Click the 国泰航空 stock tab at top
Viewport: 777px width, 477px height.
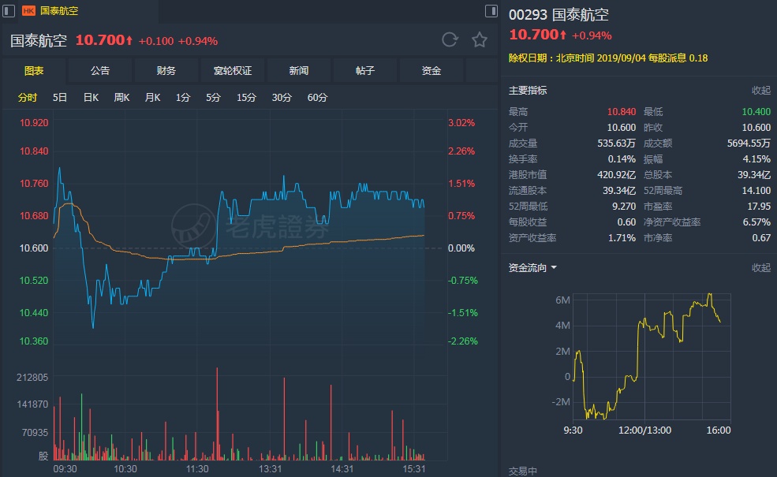(x=59, y=11)
